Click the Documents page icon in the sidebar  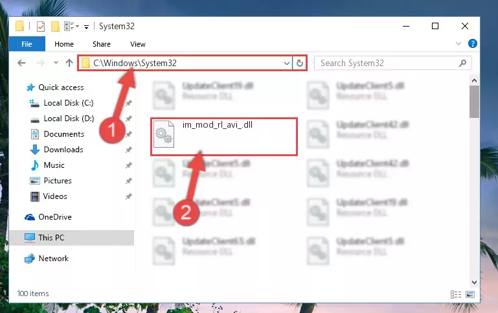(35, 134)
